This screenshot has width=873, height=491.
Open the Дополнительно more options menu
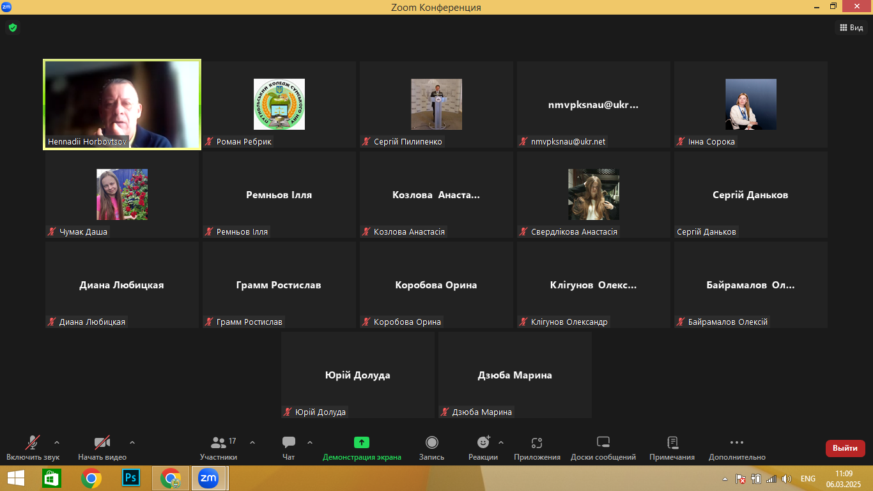pyautogui.click(x=736, y=448)
